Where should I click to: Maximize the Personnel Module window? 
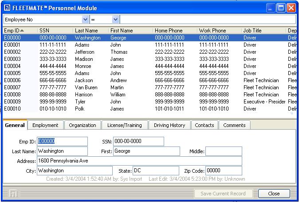tap(281, 8)
